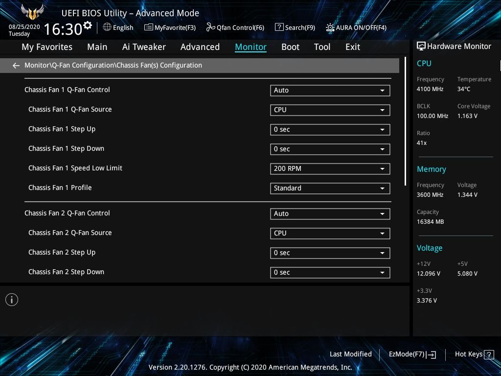Open Chassis Fan 2 Q-Fan Source dropdown

pos(330,234)
